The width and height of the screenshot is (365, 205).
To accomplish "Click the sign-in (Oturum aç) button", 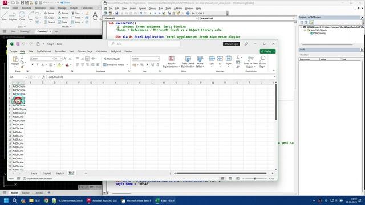I will pos(232,44).
